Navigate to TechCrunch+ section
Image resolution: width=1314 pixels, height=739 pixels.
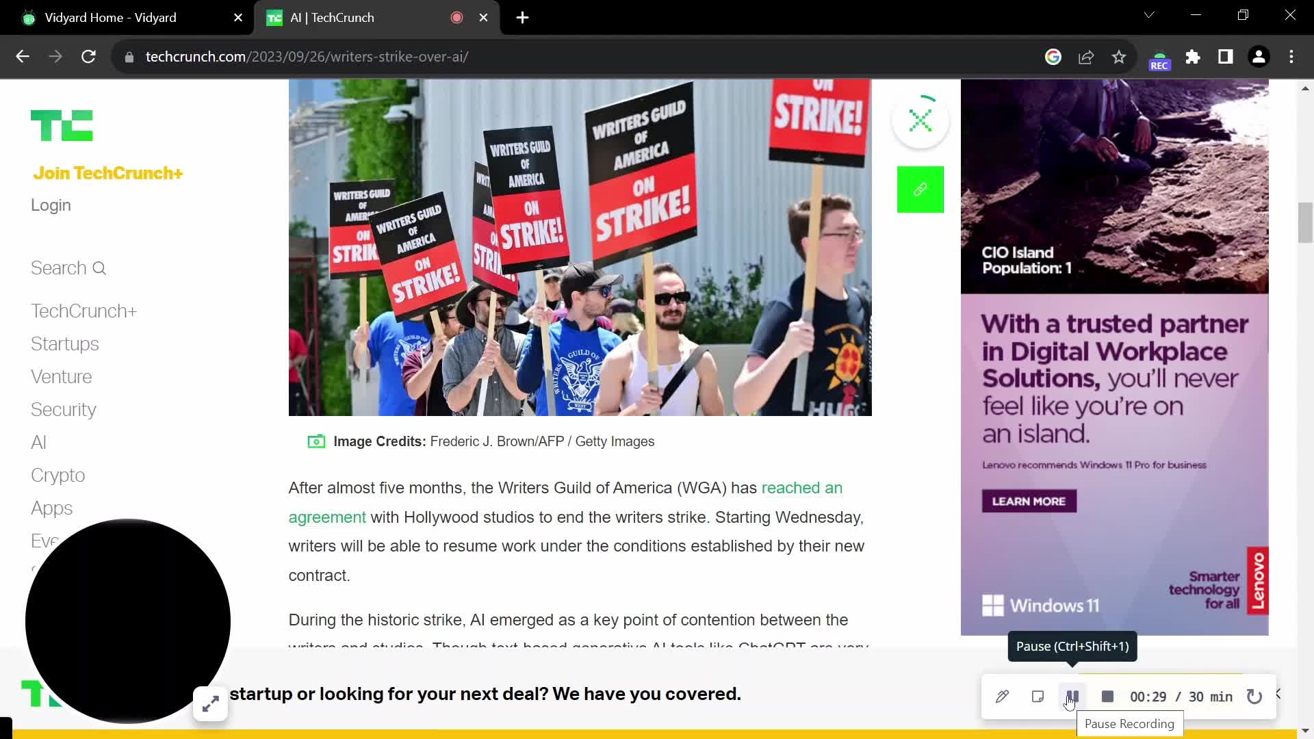(x=83, y=311)
